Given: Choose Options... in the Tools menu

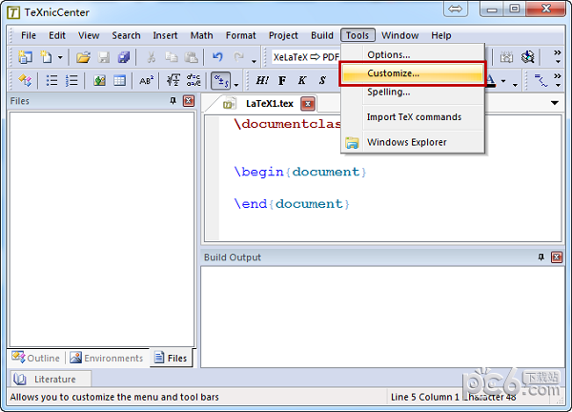Looking at the screenshot, I should click(x=413, y=54).
